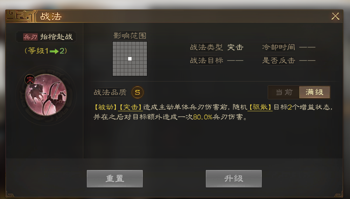Click the ornate corner emblem beside 战法 title
The width and height of the screenshot is (350, 199).
[21, 16]
